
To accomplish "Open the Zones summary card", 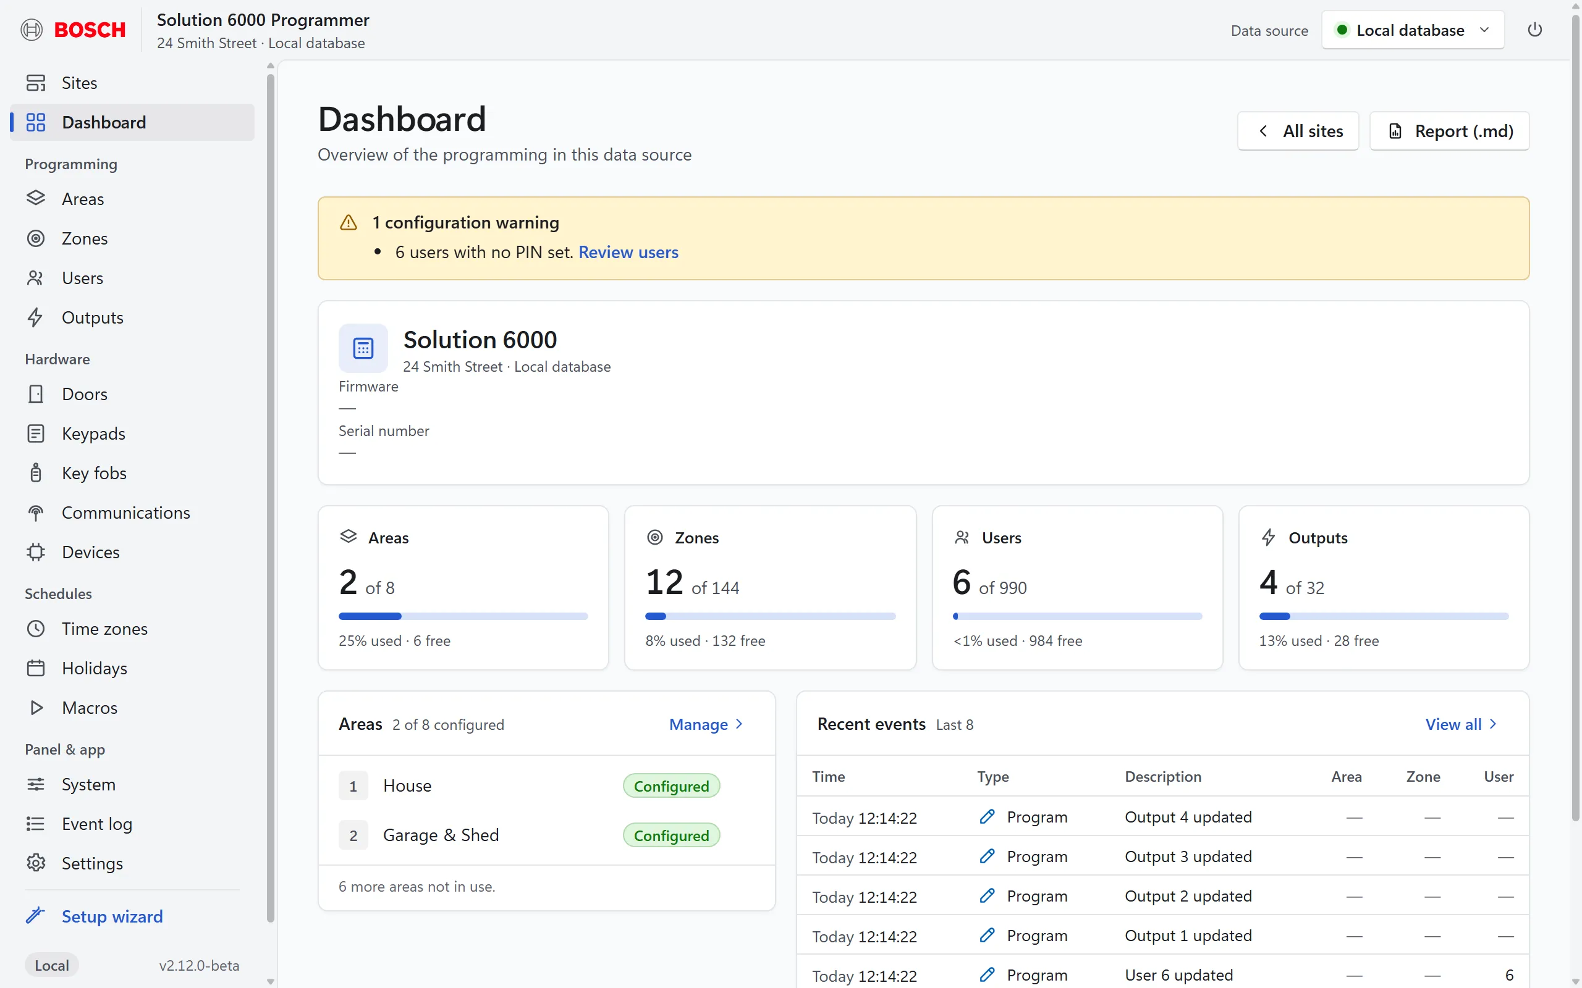I will coord(770,587).
